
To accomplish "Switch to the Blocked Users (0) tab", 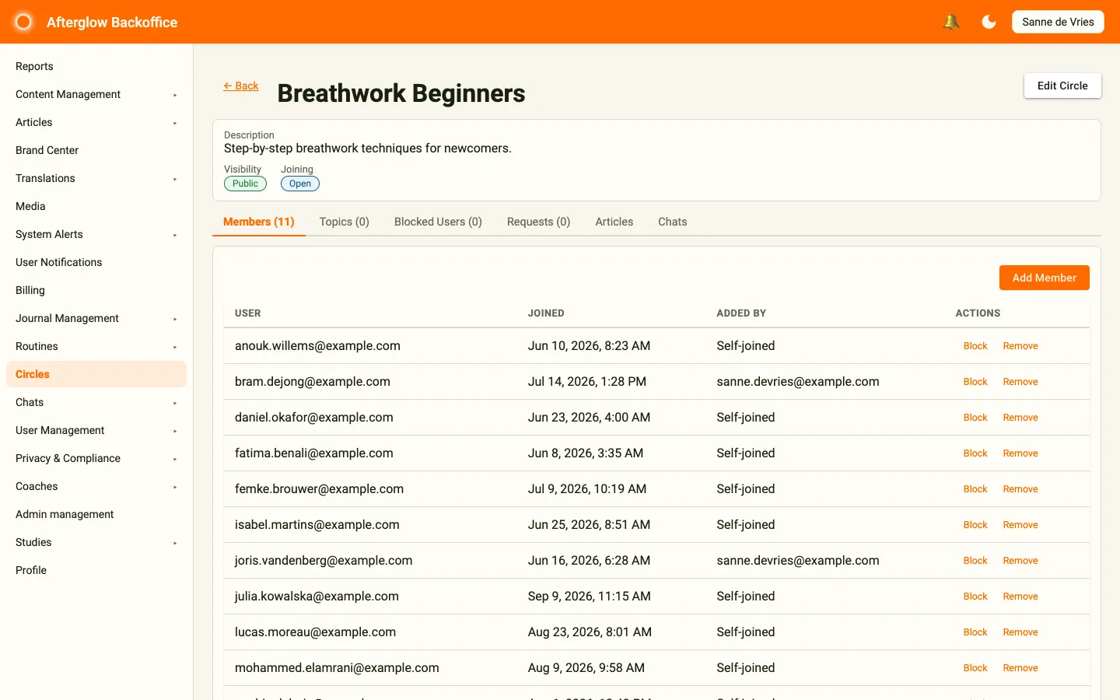I will point(438,222).
